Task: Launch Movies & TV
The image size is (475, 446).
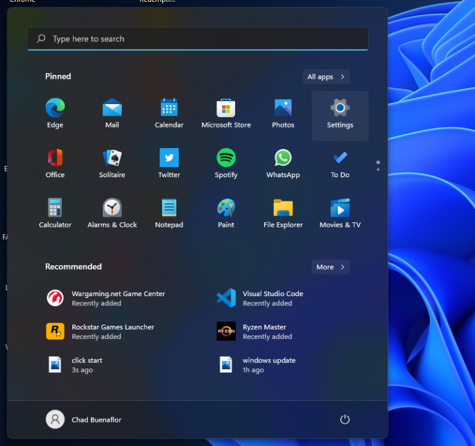Action: pyautogui.click(x=340, y=213)
